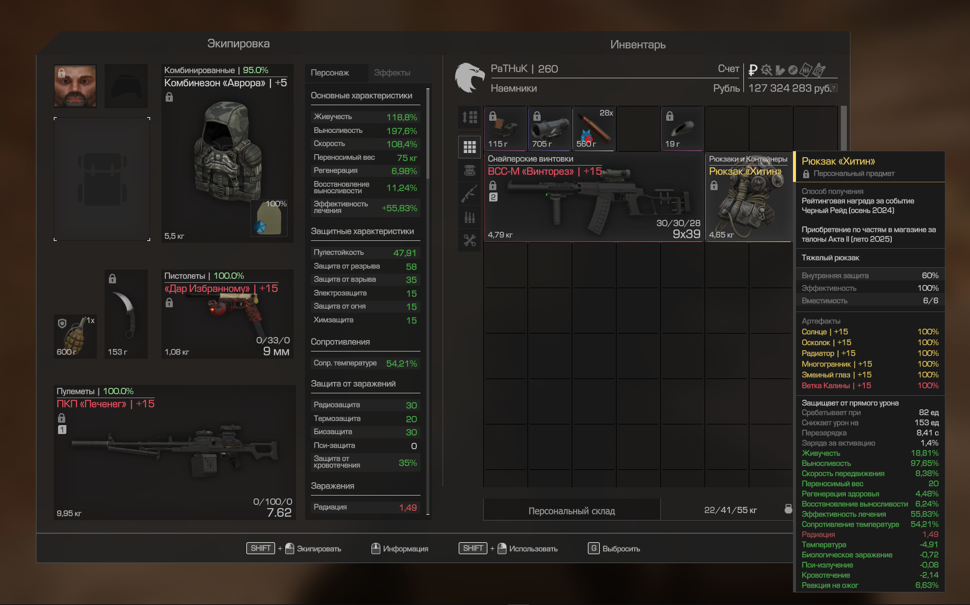Image resolution: width=970 pixels, height=605 pixels.
Task: Select the «Дар Избранному» pistol slot
Action: [227, 314]
